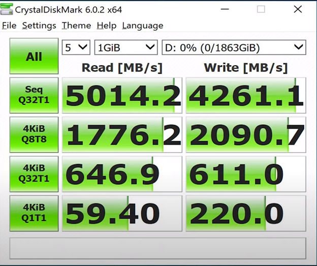
Task: Open the Help menu
Action: pyautogui.click(x=107, y=26)
